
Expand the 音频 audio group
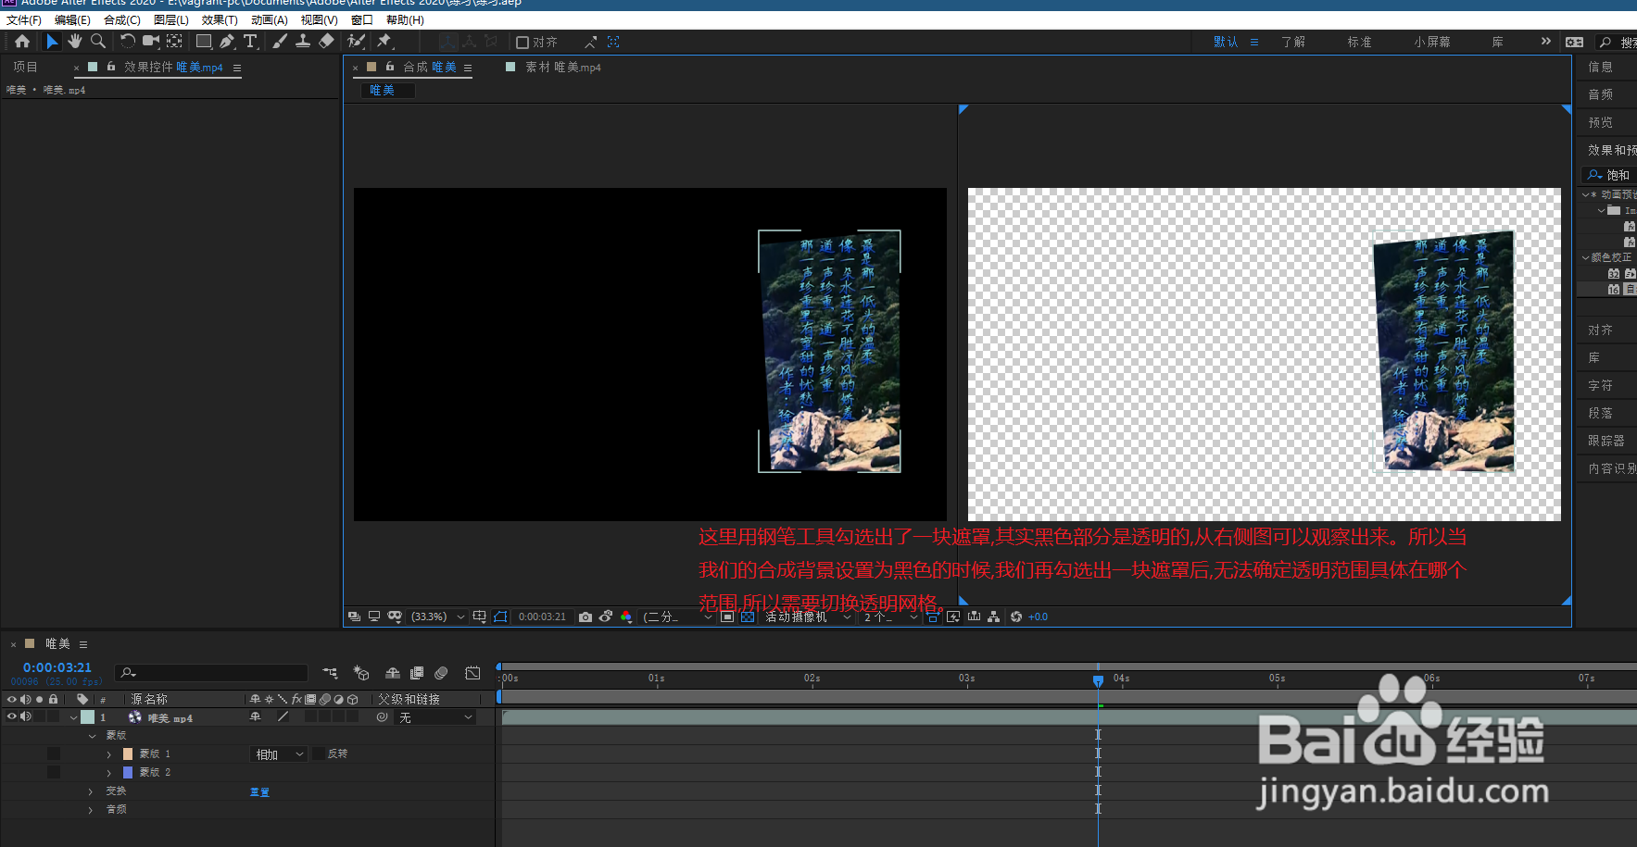(91, 810)
